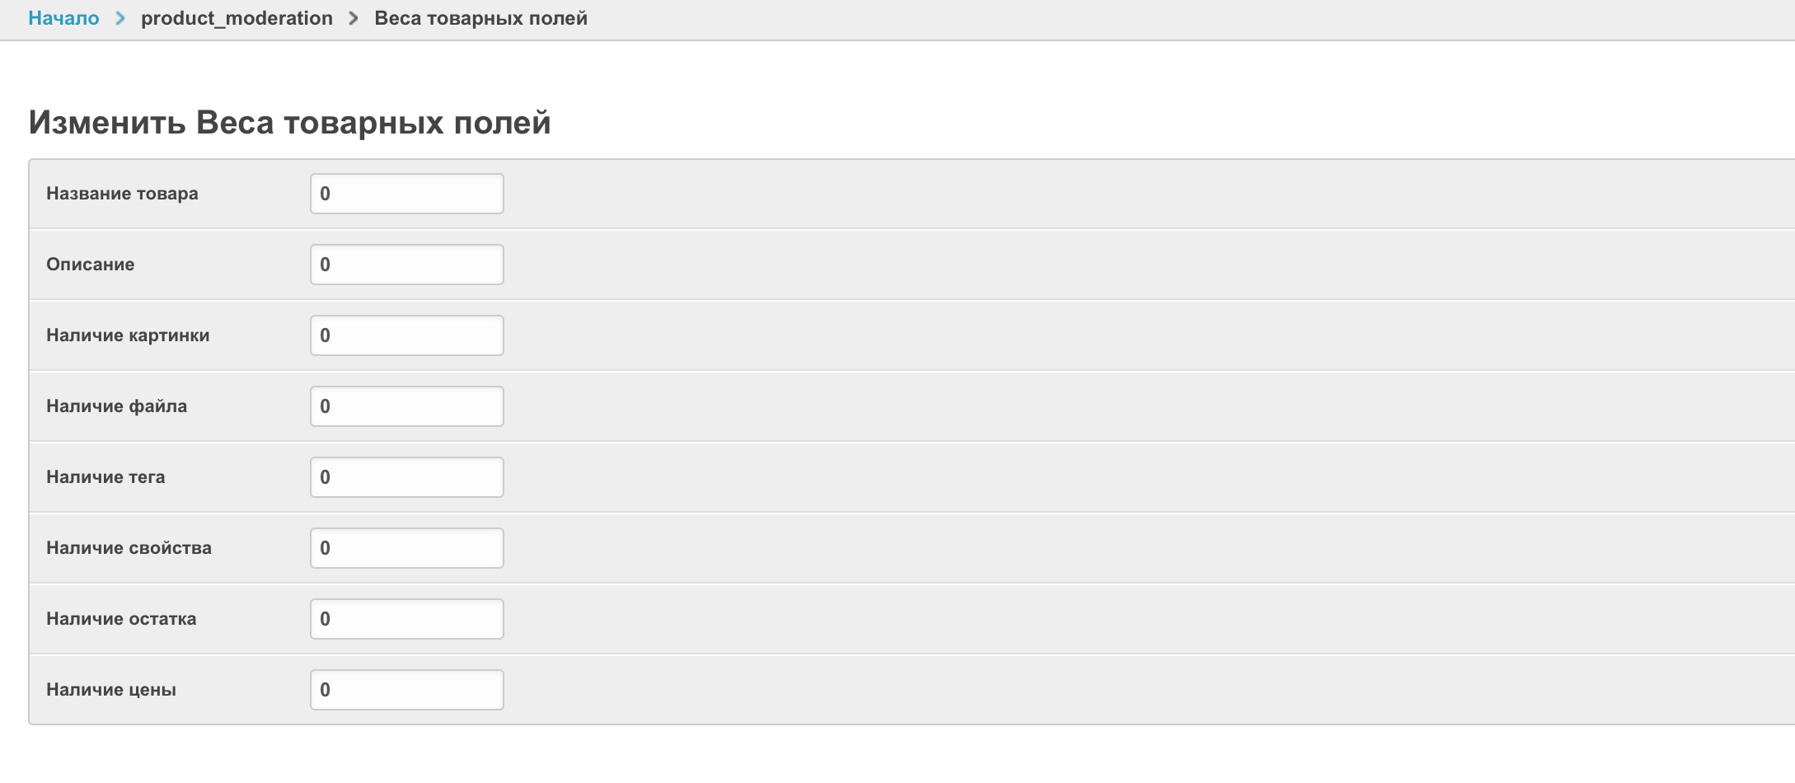Click the Наличие тега input field
Image resolution: width=1795 pixels, height=783 pixels.
coord(406,477)
